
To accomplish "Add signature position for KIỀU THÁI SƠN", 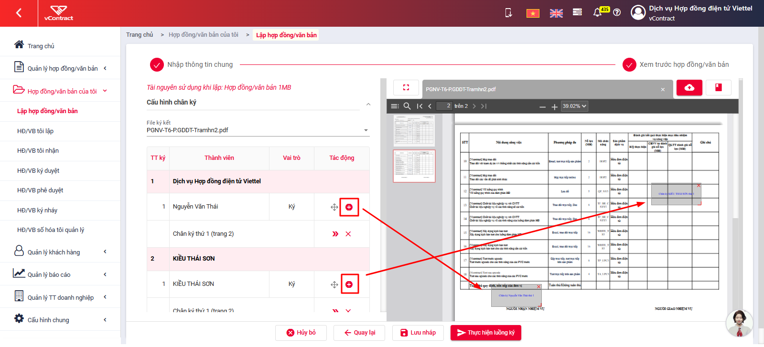I will tap(349, 284).
